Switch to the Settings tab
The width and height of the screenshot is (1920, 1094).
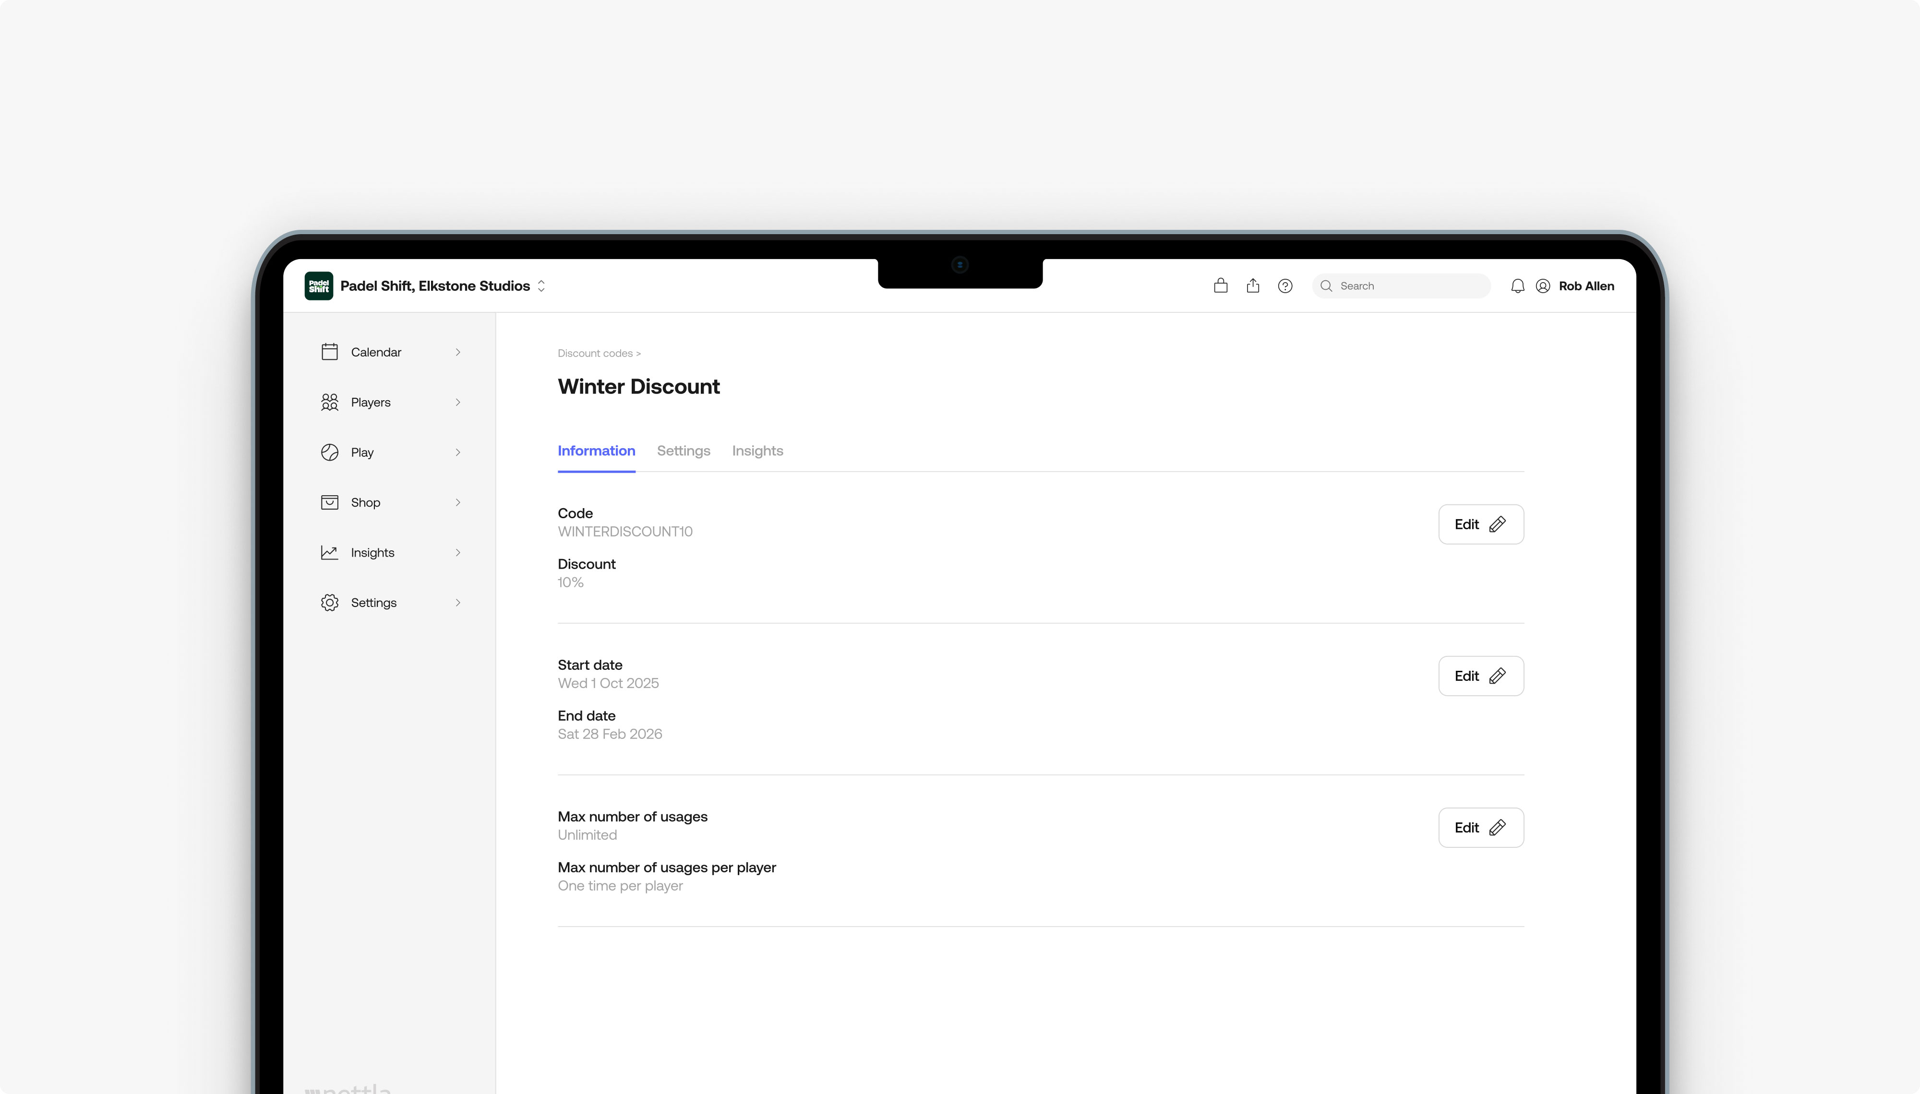pos(683,451)
